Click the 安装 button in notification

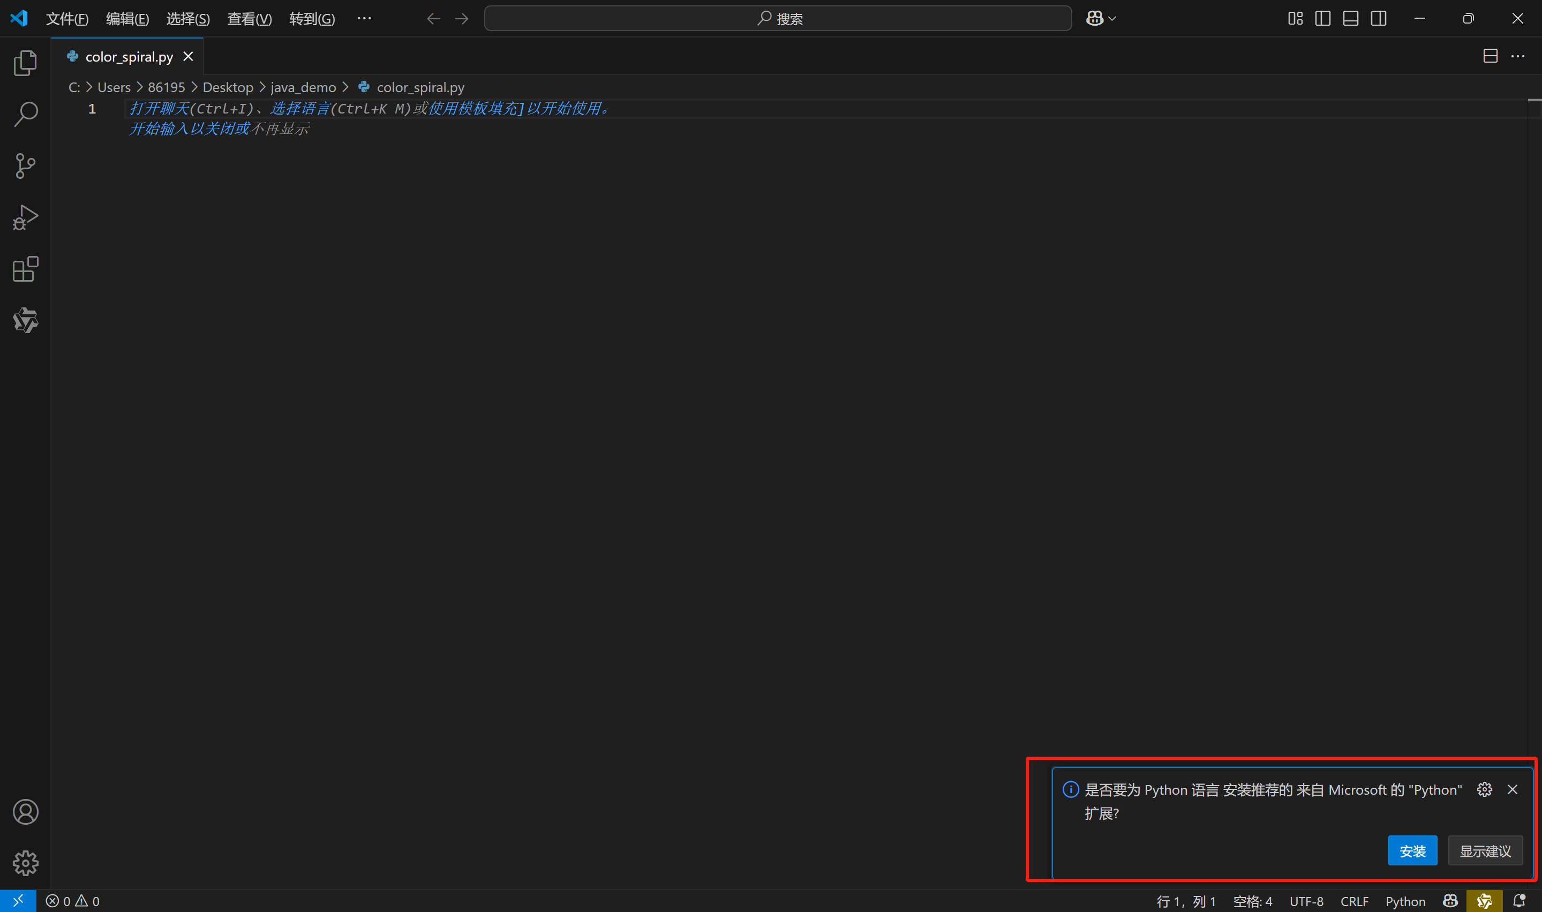point(1412,850)
